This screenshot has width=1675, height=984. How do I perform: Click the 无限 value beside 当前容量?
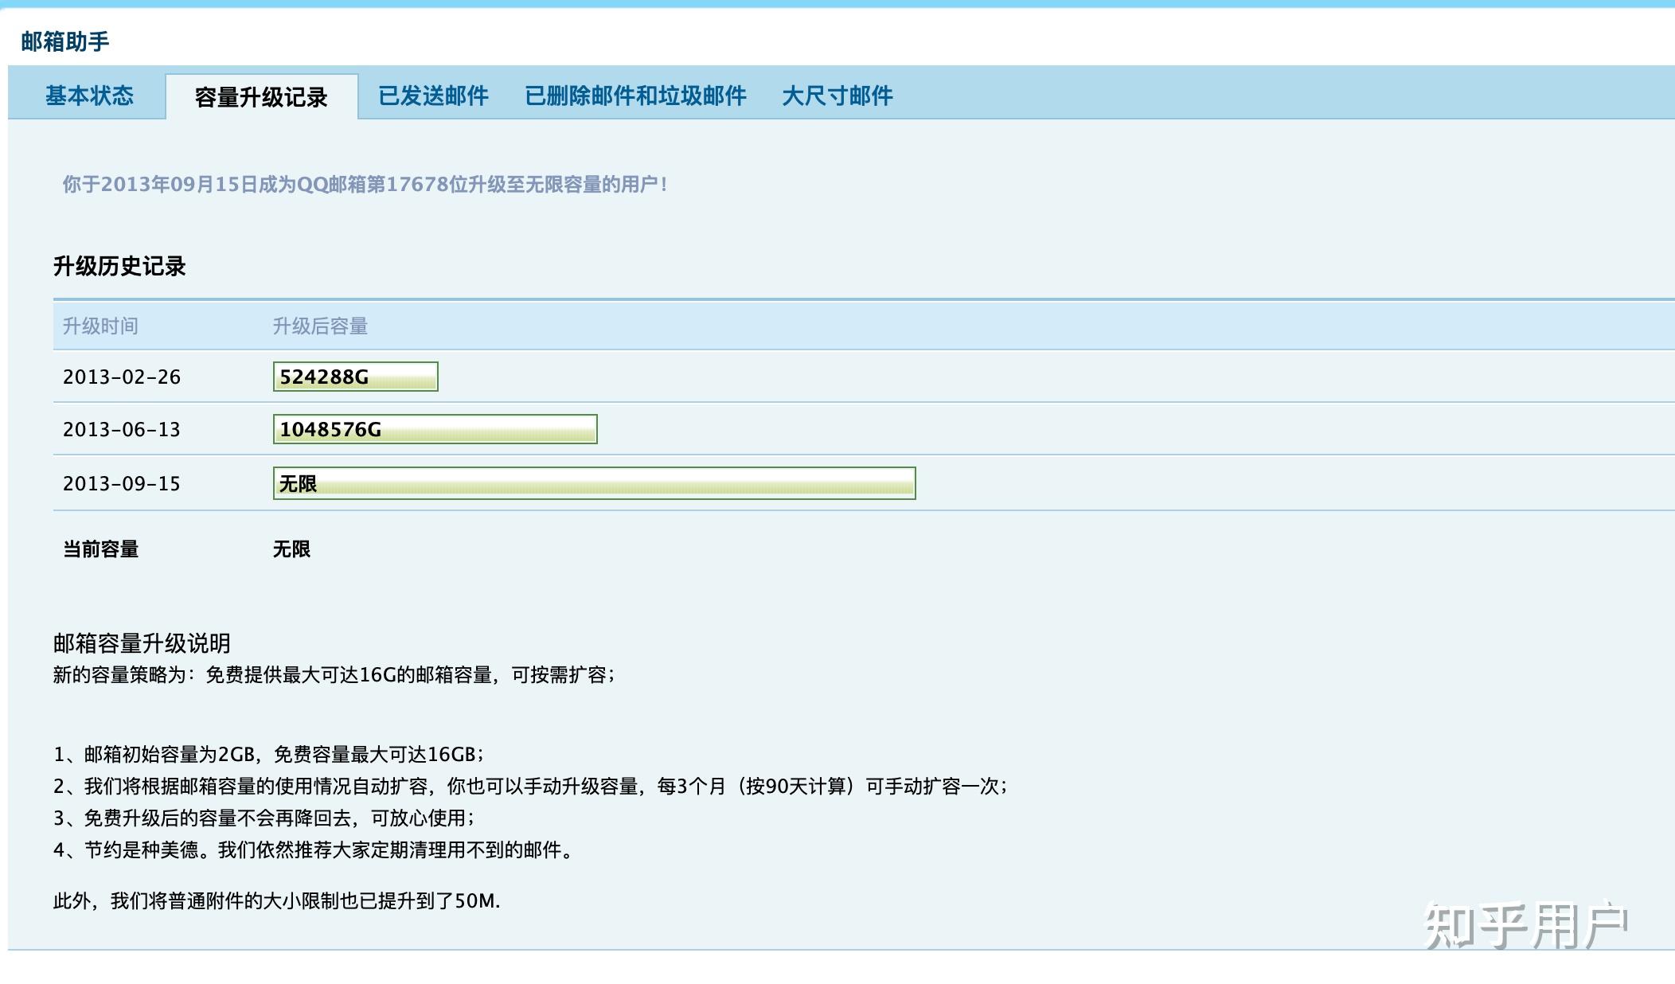[x=291, y=549]
